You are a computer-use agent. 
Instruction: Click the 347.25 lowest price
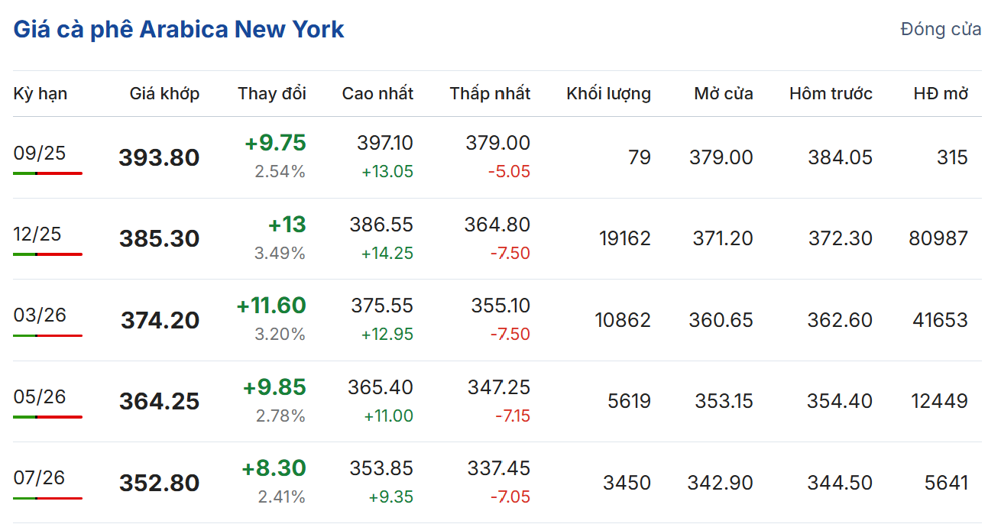point(499,387)
